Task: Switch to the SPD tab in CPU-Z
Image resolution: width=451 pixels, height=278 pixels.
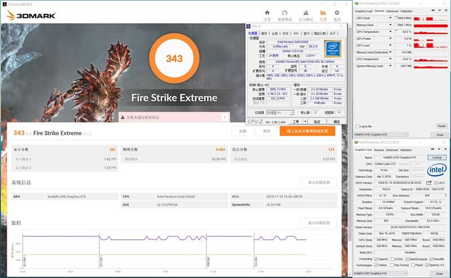Action: tap(295, 34)
